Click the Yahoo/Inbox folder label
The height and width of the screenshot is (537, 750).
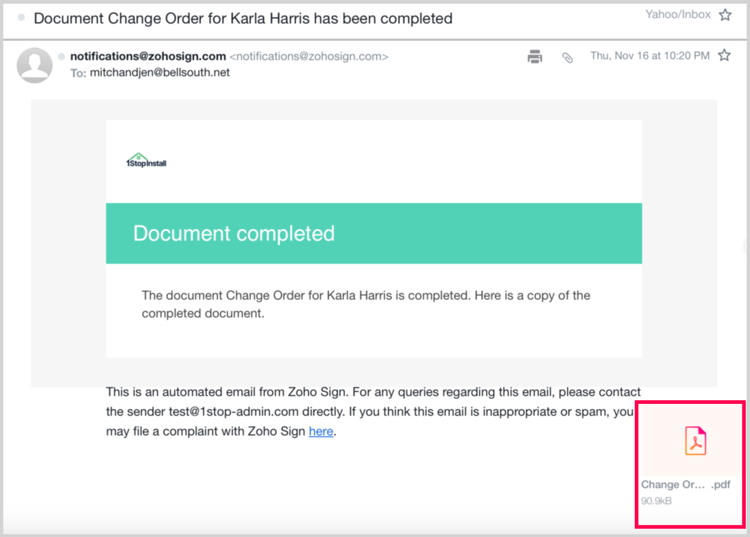[x=677, y=15]
